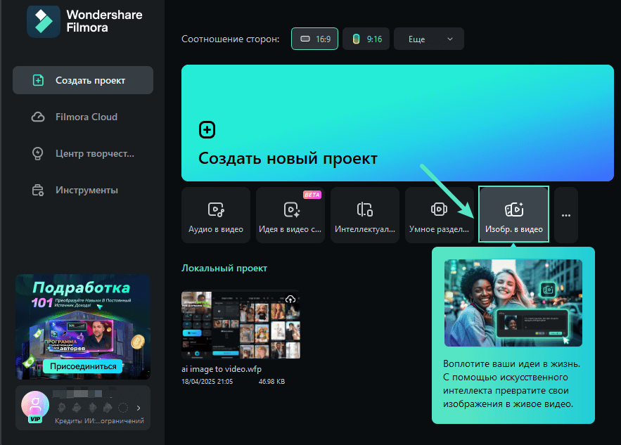Open the ai image to video.wfp thumbnail

(241, 325)
